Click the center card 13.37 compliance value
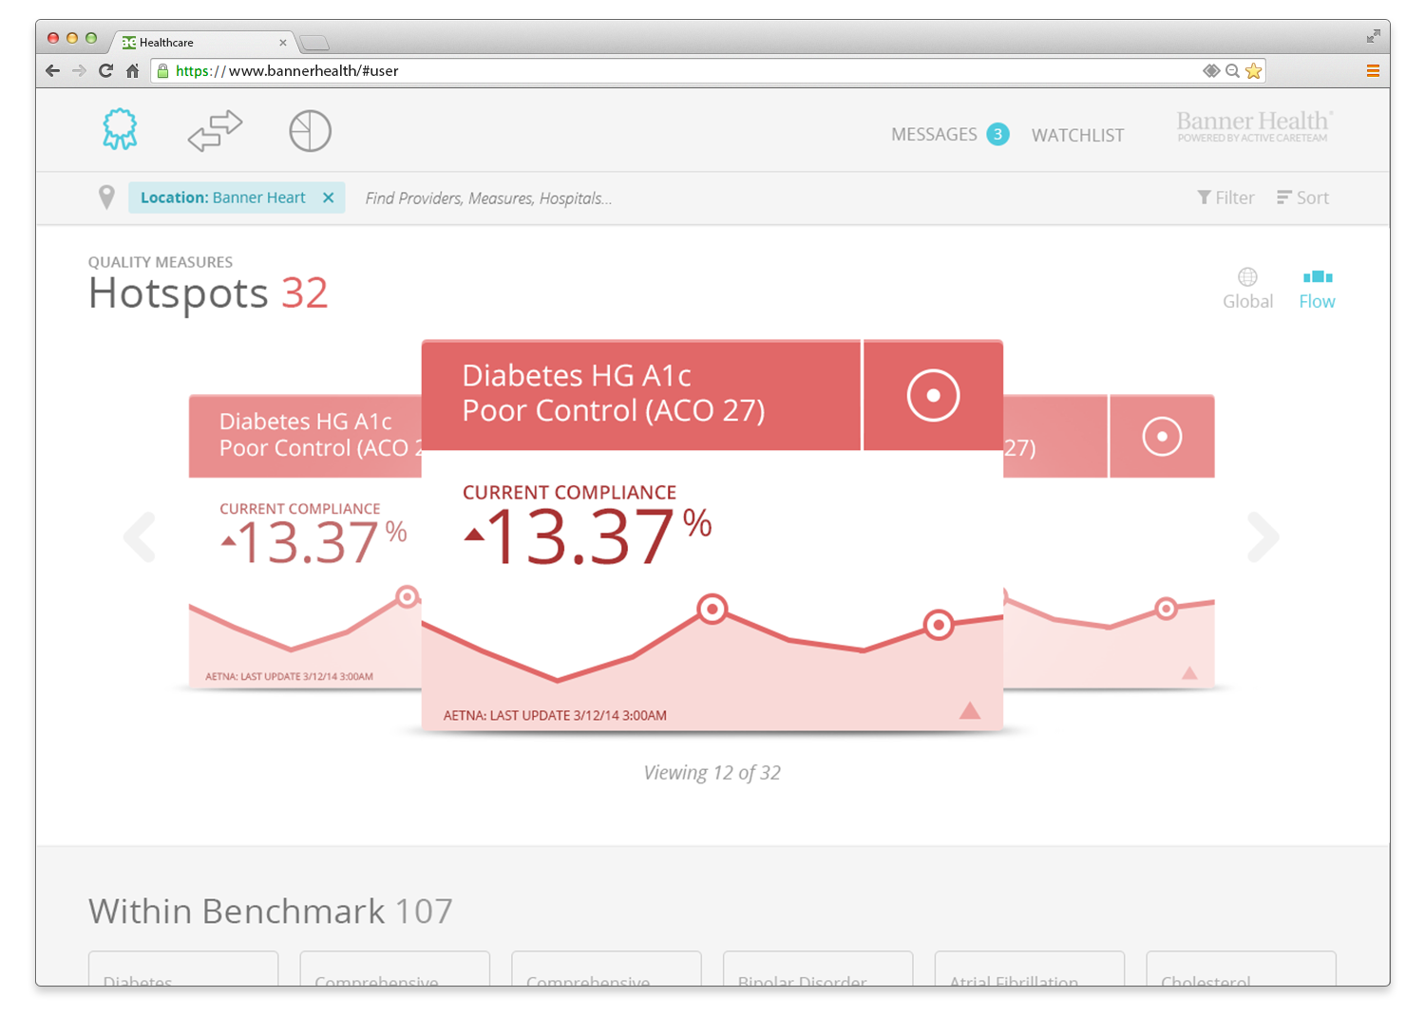The width and height of the screenshot is (1425, 1016). (587, 536)
